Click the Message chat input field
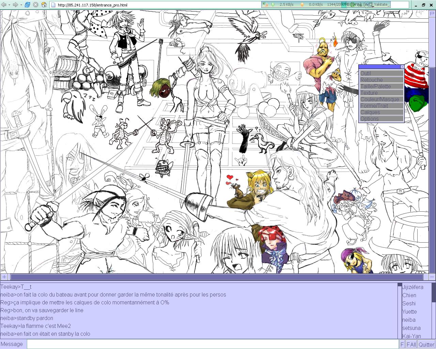Image resolution: width=436 pixels, height=349 pixels. point(213,344)
